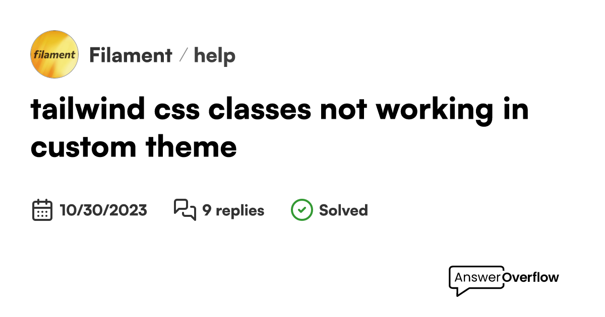The width and height of the screenshot is (605, 317).
Task: Click the AnswerOverflow speech bubble logo
Action: 476,281
